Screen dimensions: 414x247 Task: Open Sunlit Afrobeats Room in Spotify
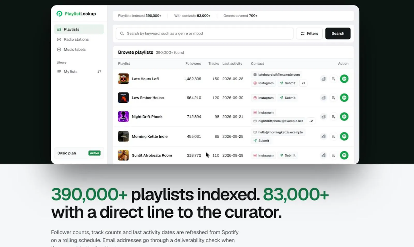pos(344,155)
